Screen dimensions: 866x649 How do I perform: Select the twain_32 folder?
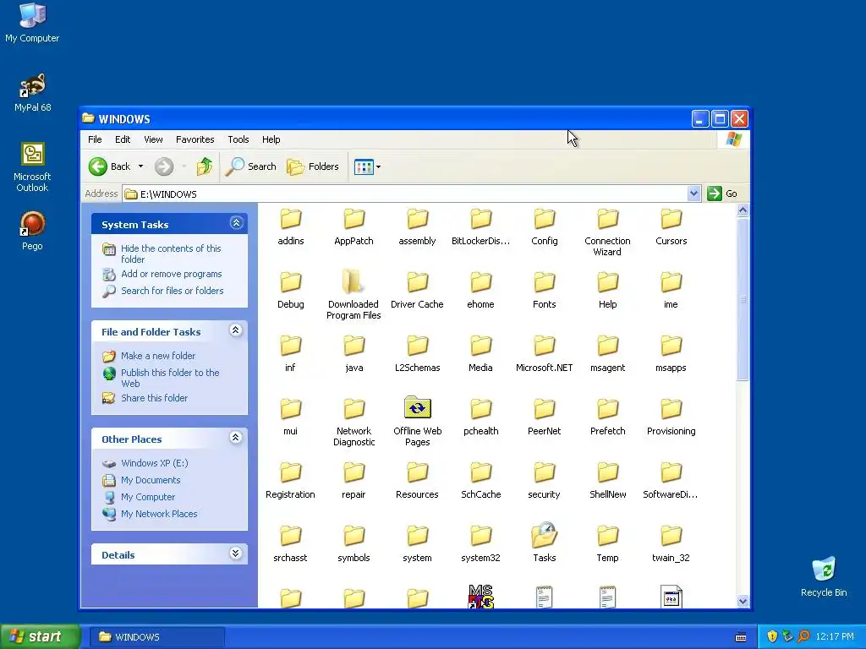[x=671, y=543]
